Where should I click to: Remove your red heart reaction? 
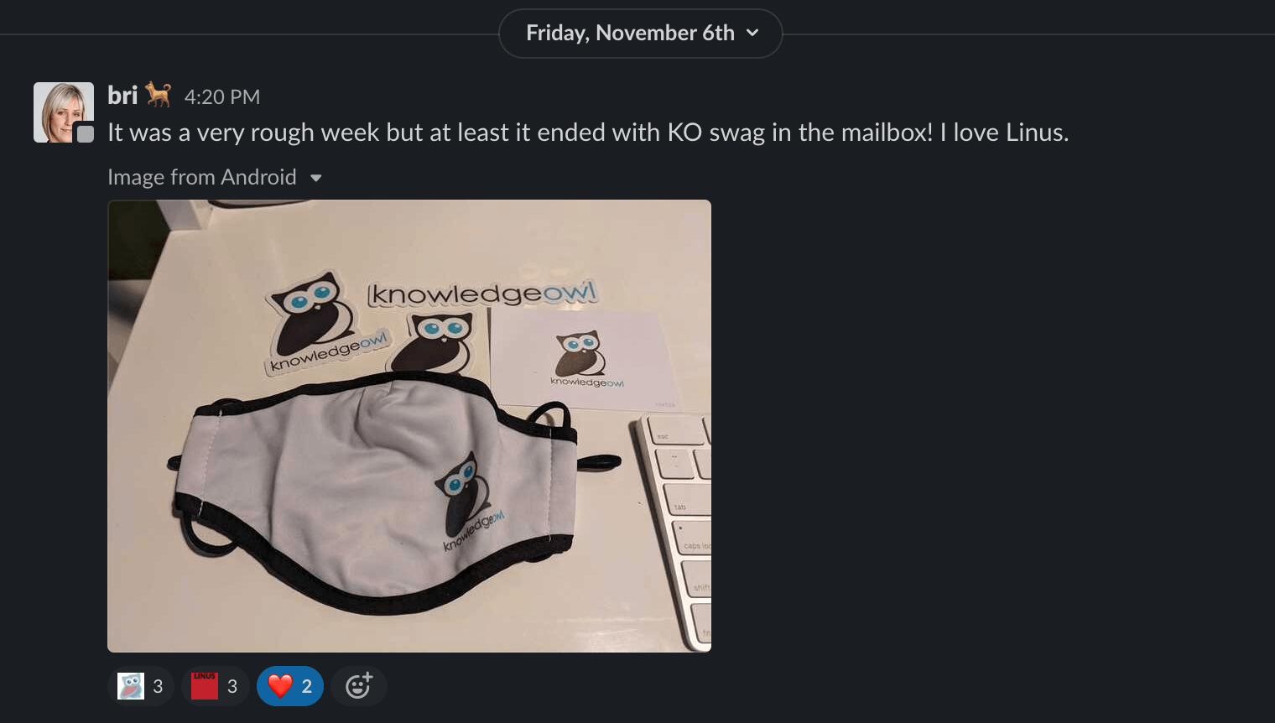pos(289,686)
